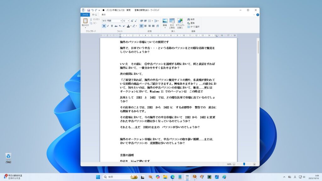The width and height of the screenshot is (322, 181).
Task: Expand the bullet list style dropdown arrow
Action: click(x=153, y=21)
